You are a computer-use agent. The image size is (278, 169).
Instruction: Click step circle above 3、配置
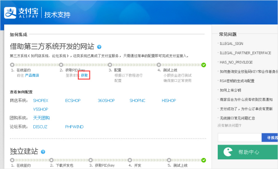(110, 65)
